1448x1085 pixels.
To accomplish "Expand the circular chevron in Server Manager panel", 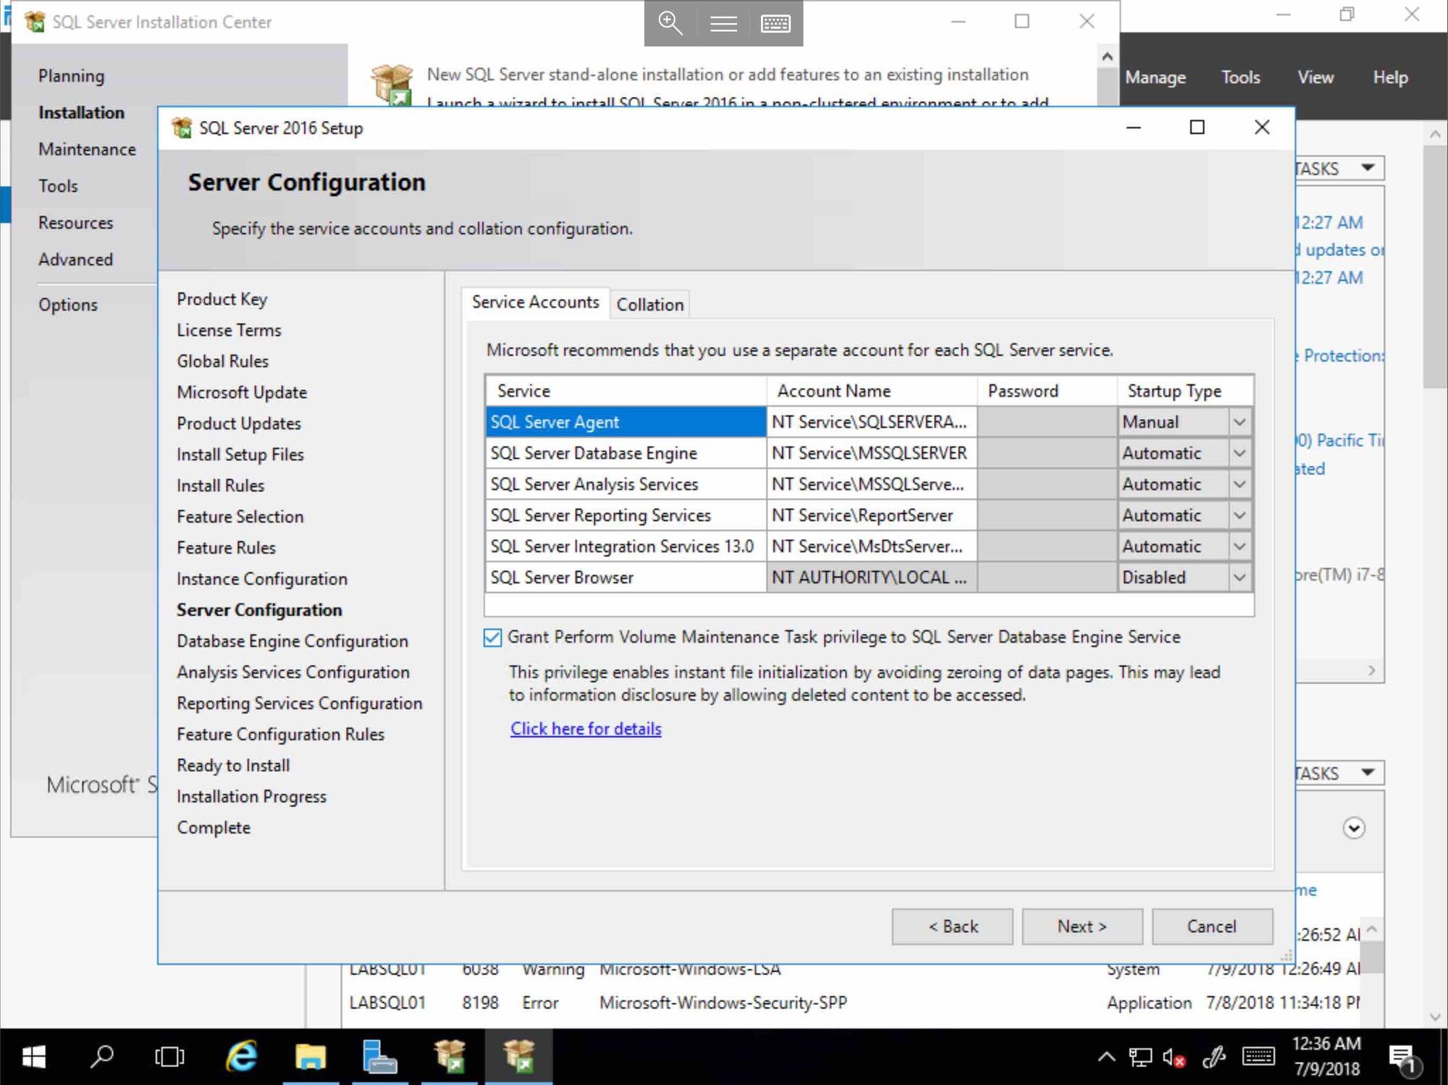I will [x=1354, y=828].
